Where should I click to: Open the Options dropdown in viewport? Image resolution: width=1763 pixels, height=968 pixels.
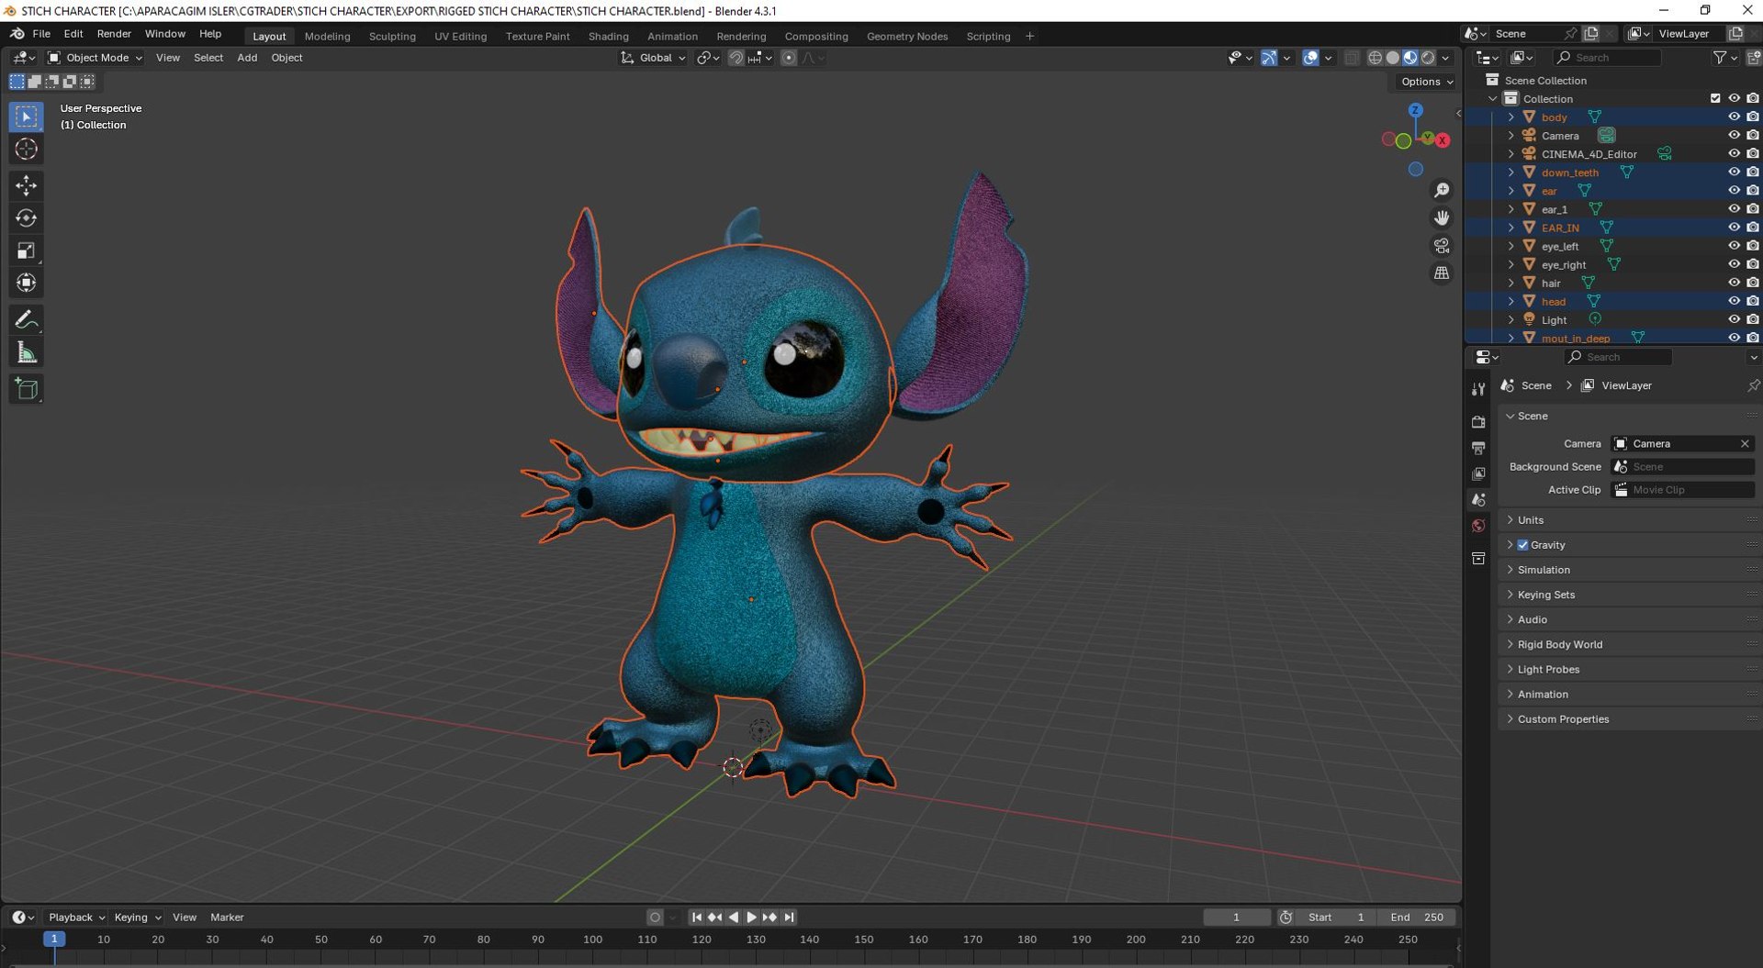pyautogui.click(x=1426, y=82)
